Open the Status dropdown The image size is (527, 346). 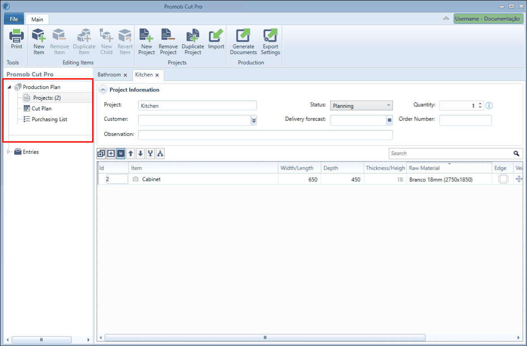pyautogui.click(x=361, y=105)
